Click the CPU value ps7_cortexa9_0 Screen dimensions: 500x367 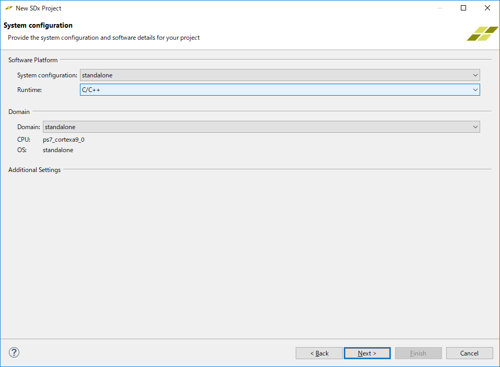(x=63, y=140)
